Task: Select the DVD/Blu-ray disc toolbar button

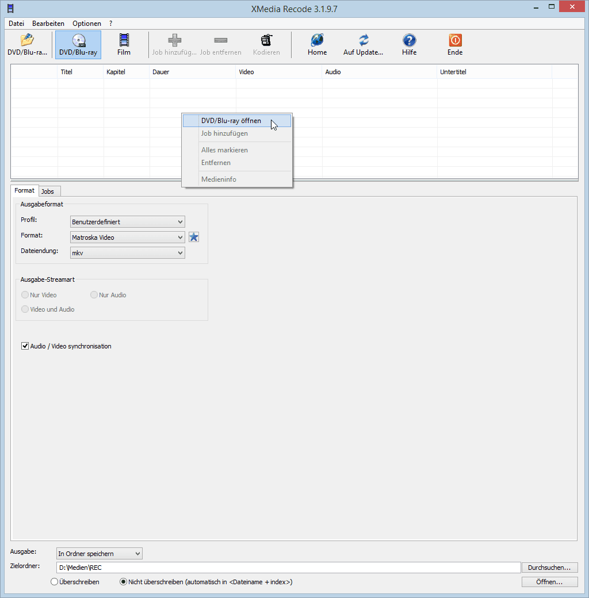Action: click(x=78, y=45)
